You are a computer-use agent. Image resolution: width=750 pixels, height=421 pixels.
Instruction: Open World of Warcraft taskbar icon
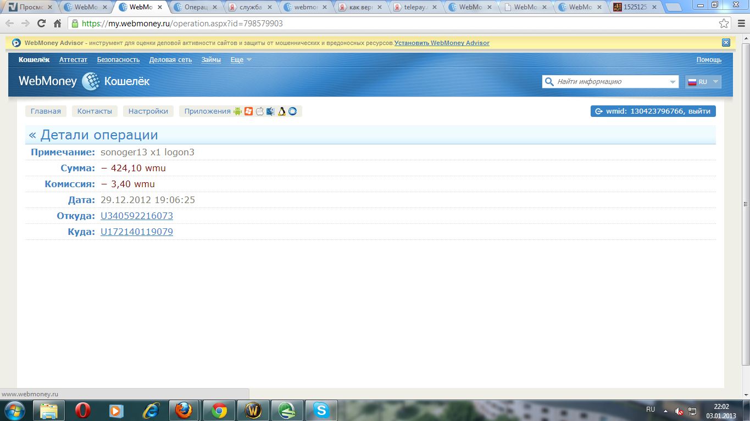[253, 411]
